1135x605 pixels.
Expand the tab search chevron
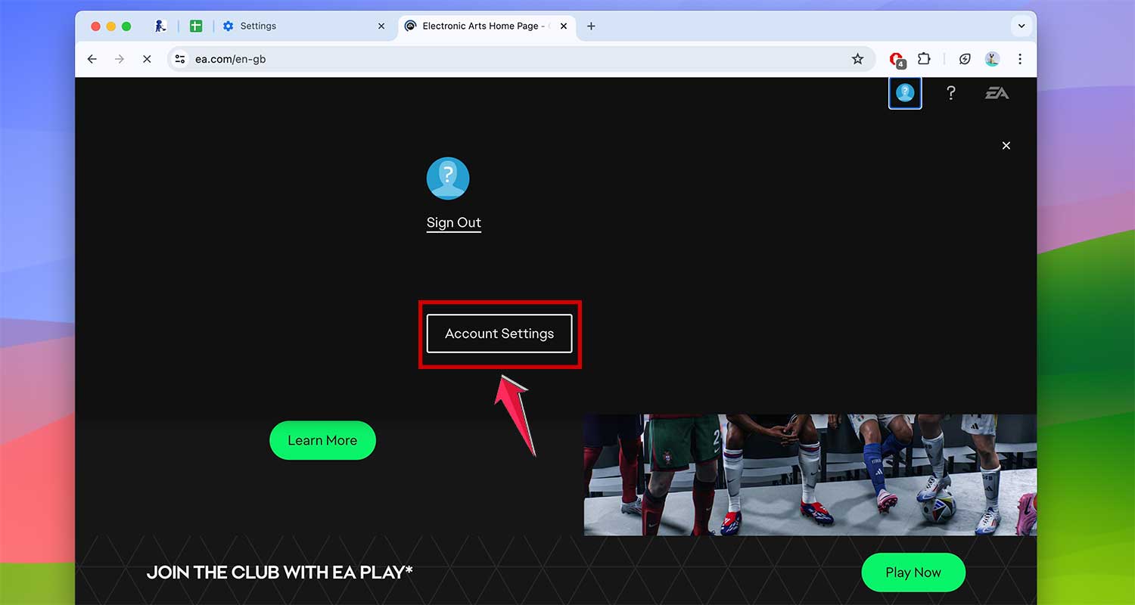1022,26
